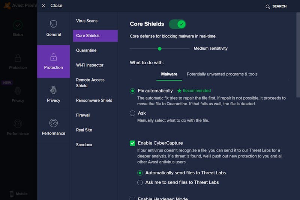Click the General shield icon
This screenshot has width=300, height=200.
pos(53,24)
